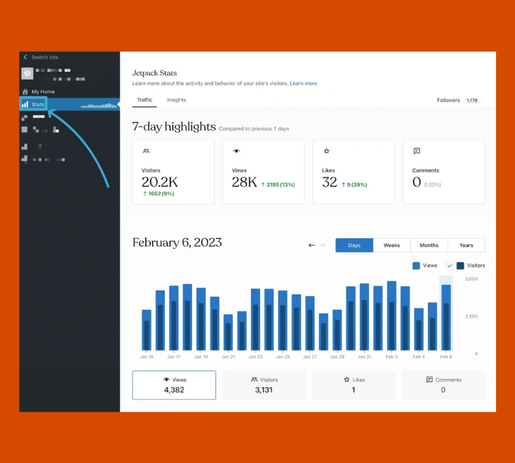The height and width of the screenshot is (463, 515).
Task: Select the Days period button
Action: tap(354, 245)
